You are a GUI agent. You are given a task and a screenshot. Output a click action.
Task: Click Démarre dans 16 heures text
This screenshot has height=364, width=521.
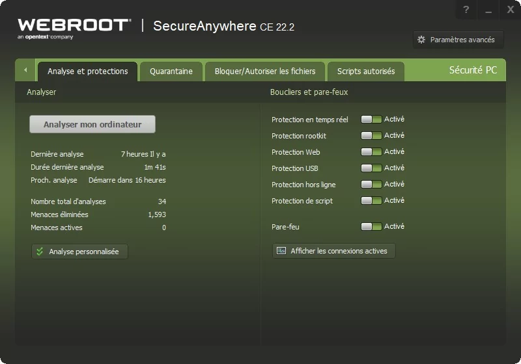[127, 180]
